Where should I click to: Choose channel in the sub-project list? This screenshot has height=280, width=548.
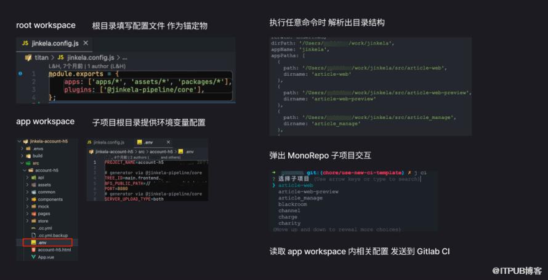(289, 210)
